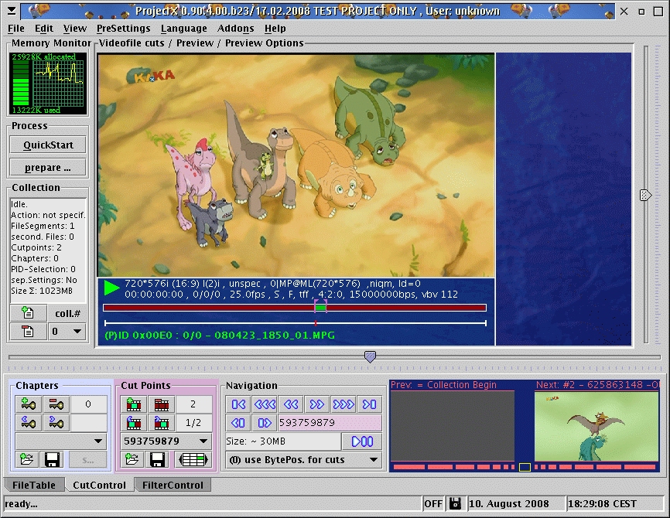Open the PreSettings menu

[124, 29]
